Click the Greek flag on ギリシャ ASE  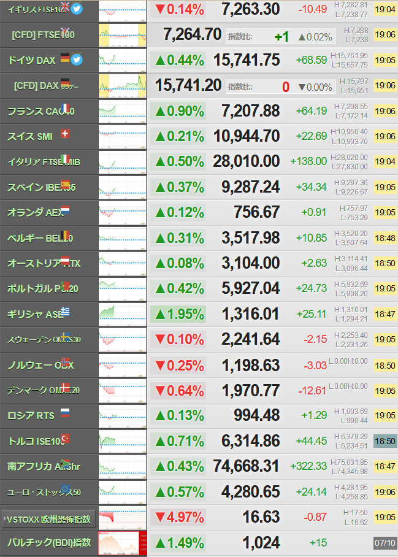pos(65,311)
